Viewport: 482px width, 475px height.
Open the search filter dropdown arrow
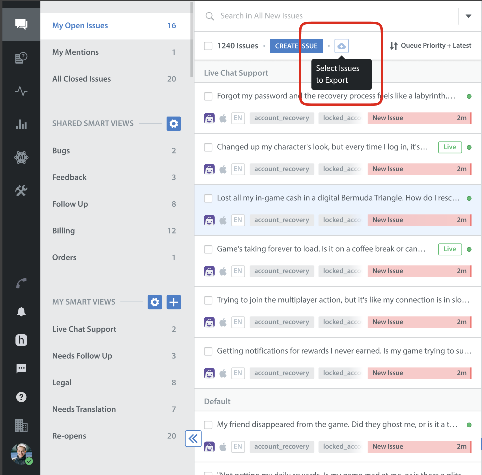coord(468,16)
